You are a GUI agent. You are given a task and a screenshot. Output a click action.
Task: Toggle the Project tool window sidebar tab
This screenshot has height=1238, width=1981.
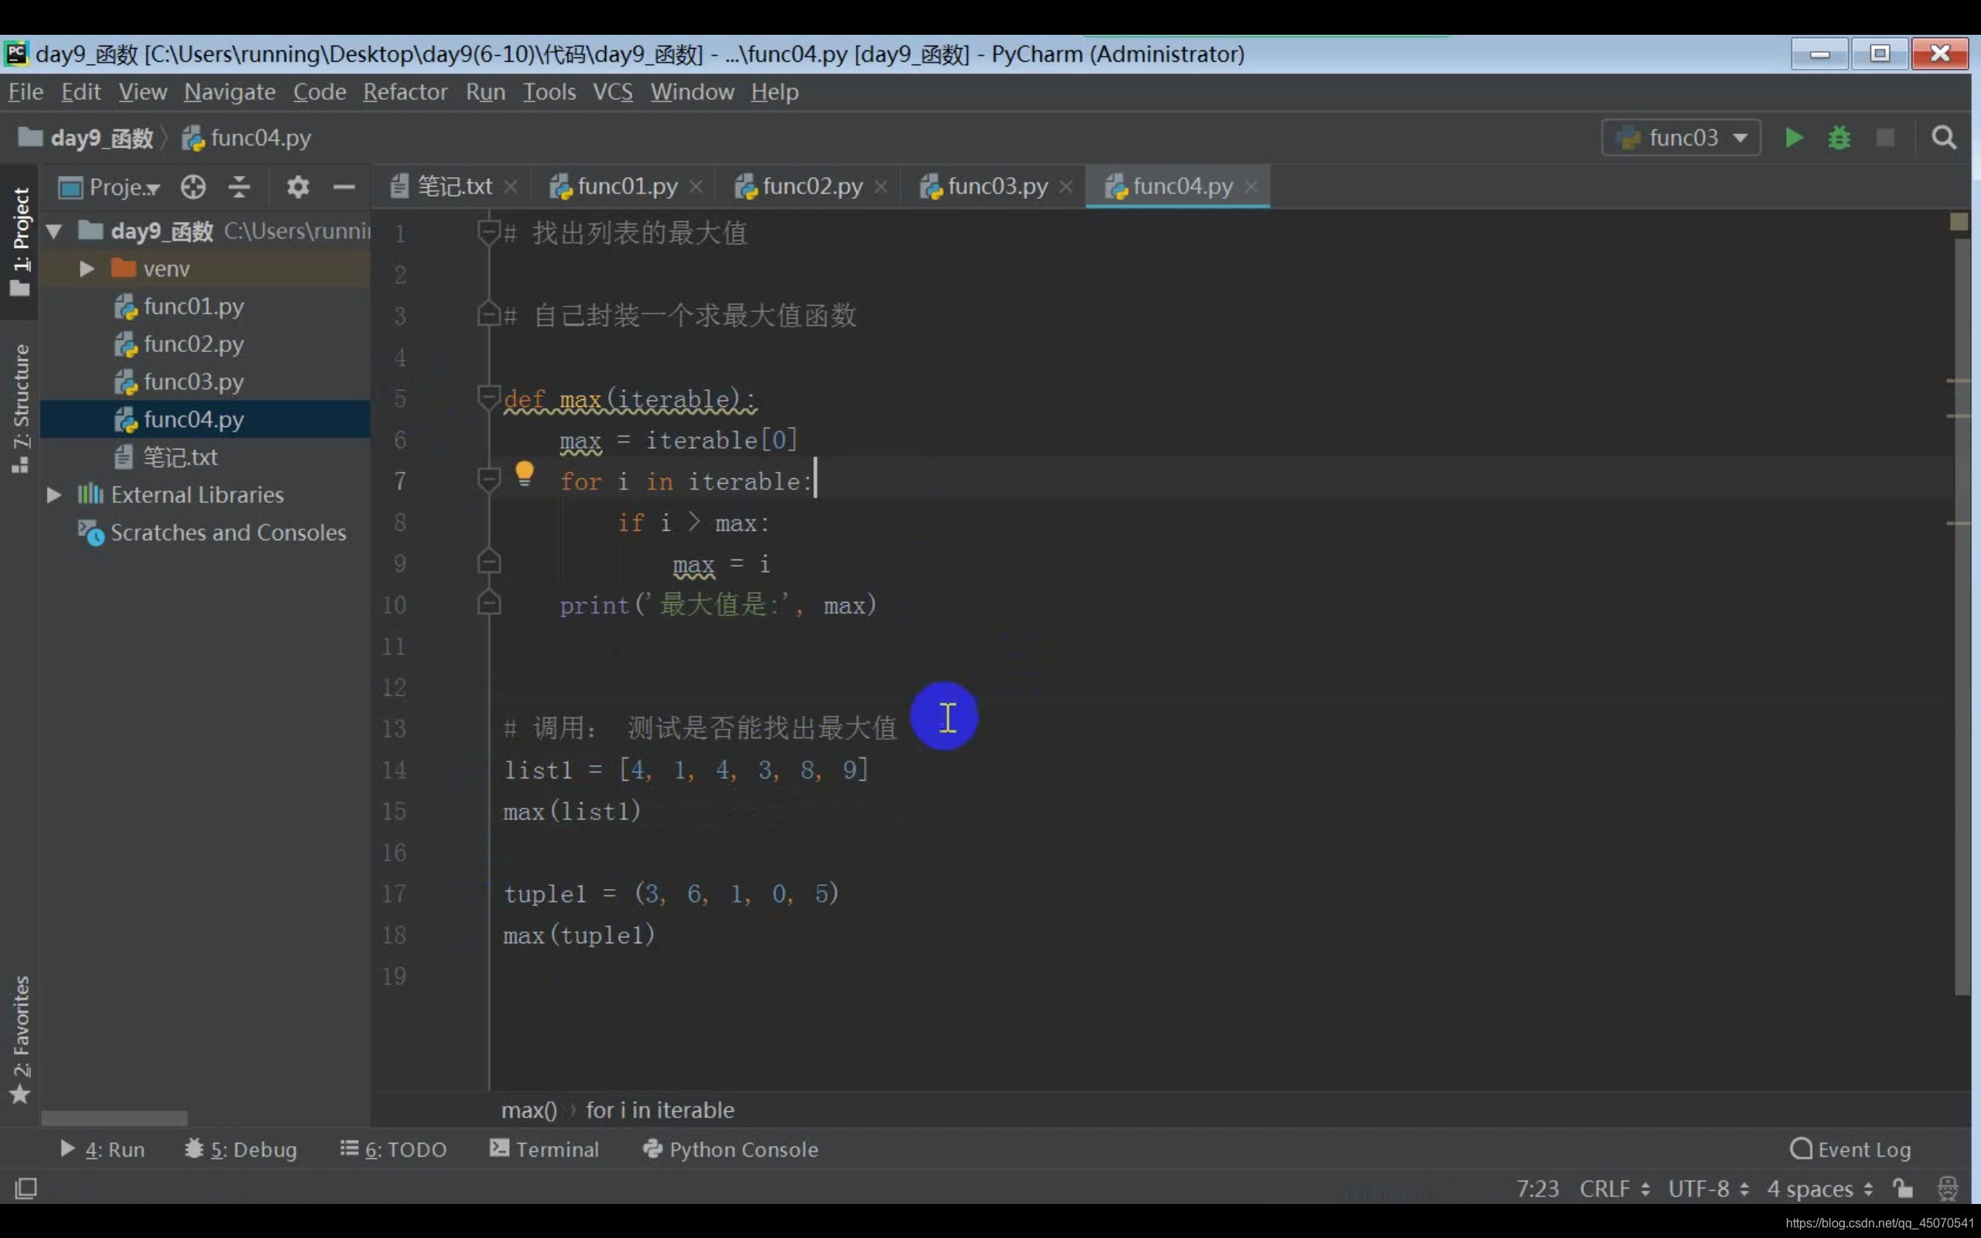[19, 241]
